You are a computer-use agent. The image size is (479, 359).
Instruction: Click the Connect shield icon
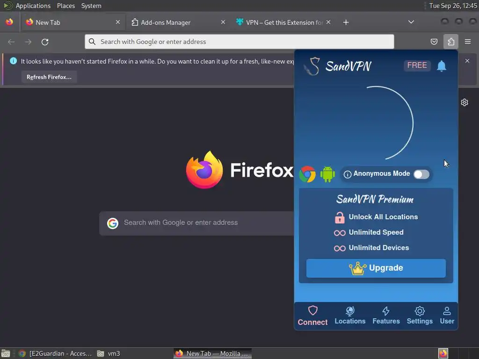312,310
